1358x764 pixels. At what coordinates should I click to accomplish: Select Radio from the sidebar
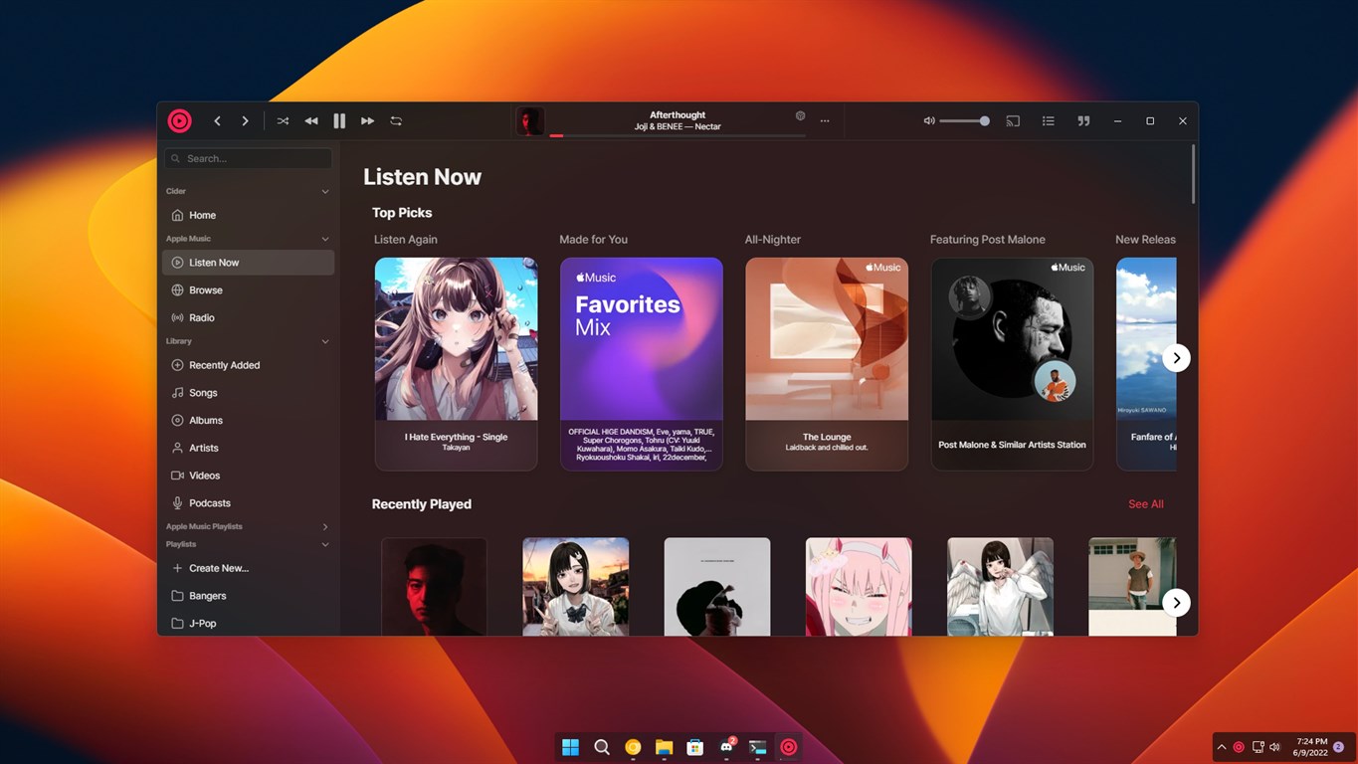coord(202,317)
